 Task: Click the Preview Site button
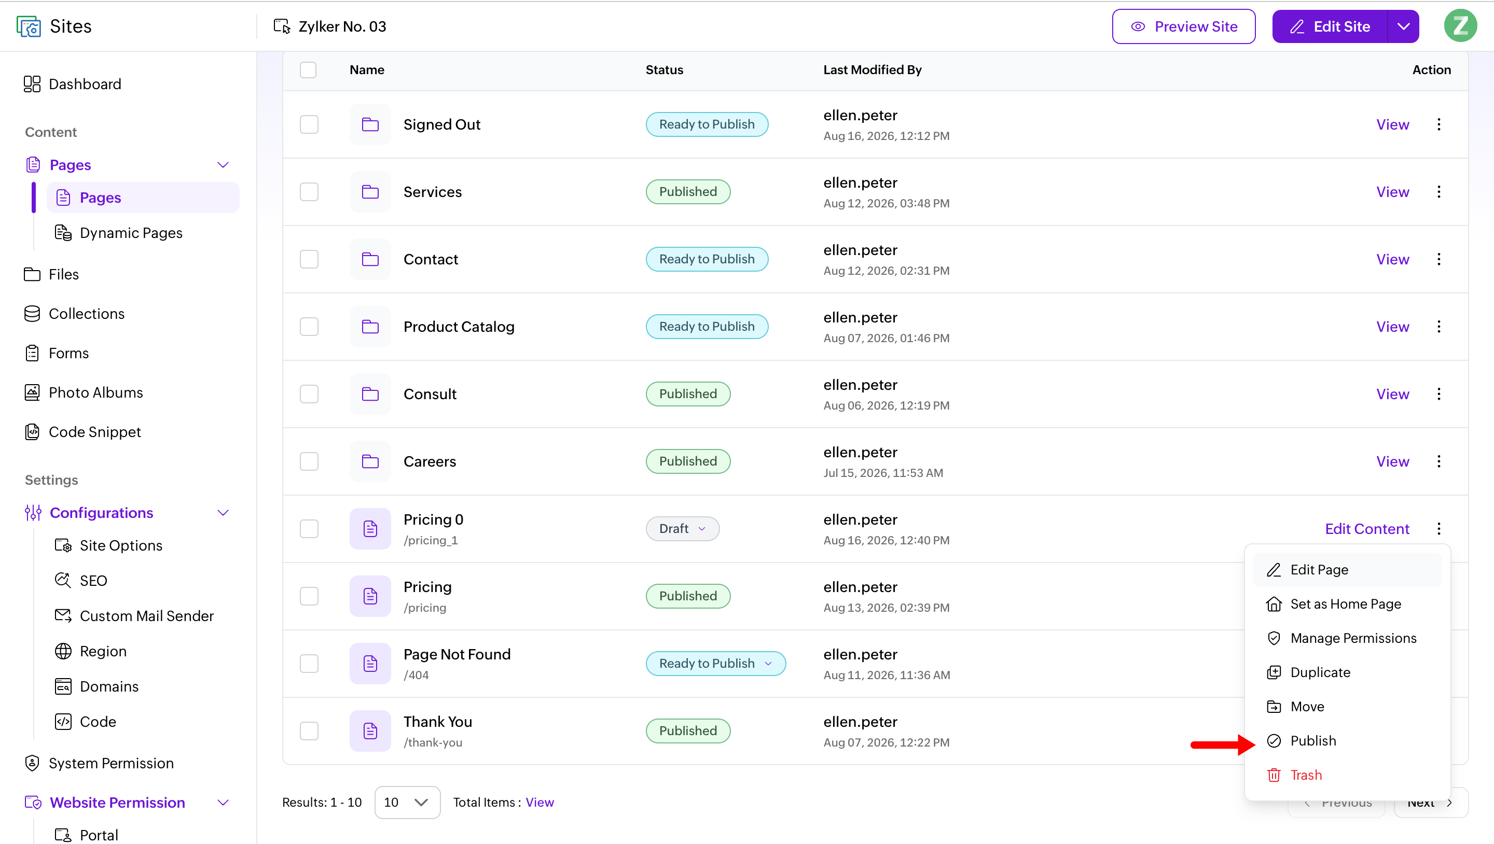(1184, 26)
